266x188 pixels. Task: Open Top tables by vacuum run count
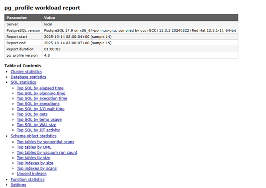pyautogui.click(x=47, y=153)
